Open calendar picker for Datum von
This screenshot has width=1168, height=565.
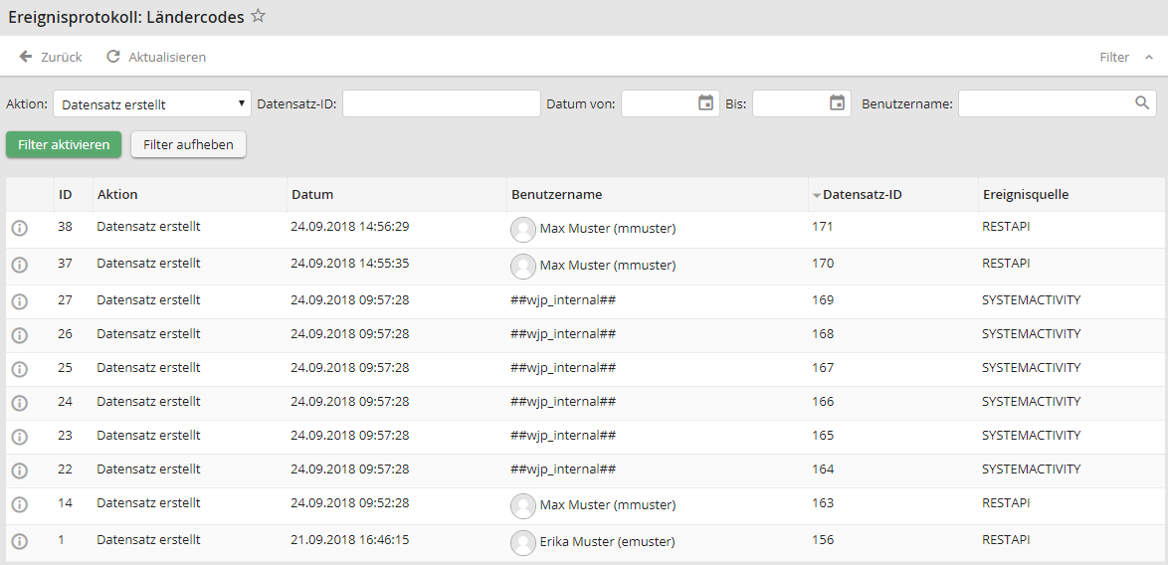tap(705, 103)
